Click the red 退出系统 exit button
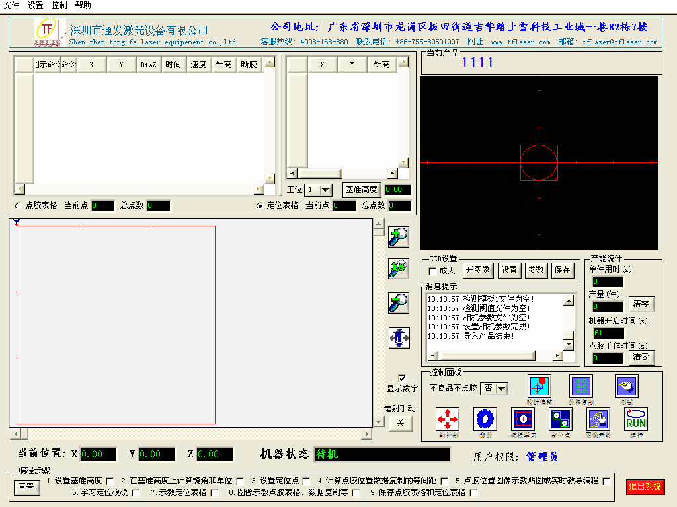This screenshot has width=677, height=507. [645, 487]
